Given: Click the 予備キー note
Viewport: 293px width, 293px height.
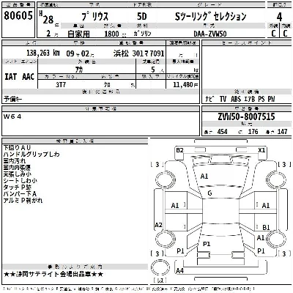Looking at the screenshot, I should (x=13, y=99).
